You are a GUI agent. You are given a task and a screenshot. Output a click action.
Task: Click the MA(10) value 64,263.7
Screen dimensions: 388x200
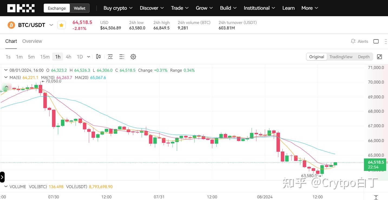64,78
